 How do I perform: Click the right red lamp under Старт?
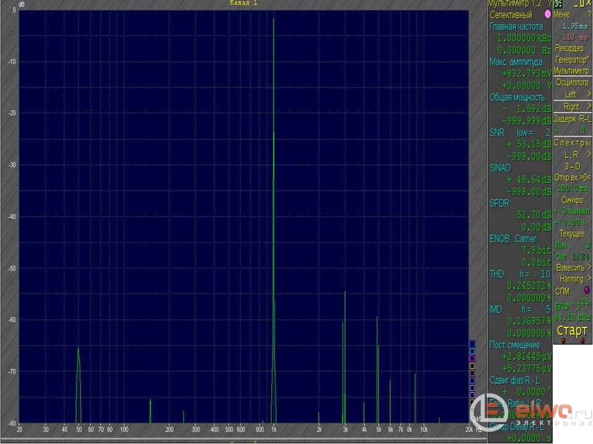tap(582, 340)
